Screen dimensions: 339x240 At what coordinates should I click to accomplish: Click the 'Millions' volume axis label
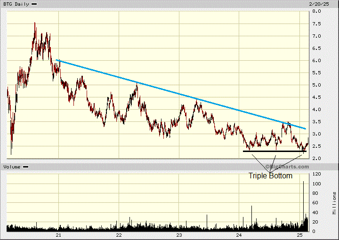pos(334,203)
